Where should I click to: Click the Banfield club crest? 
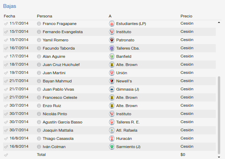112,56
